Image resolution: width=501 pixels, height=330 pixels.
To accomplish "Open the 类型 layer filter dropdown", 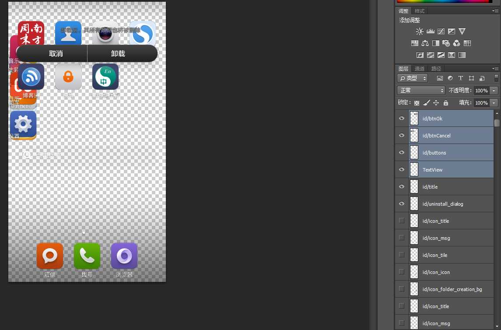I will [412, 78].
